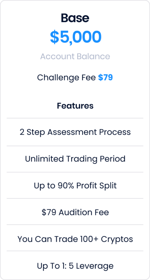Click the Features heading
The image size is (150, 280).
point(75,106)
